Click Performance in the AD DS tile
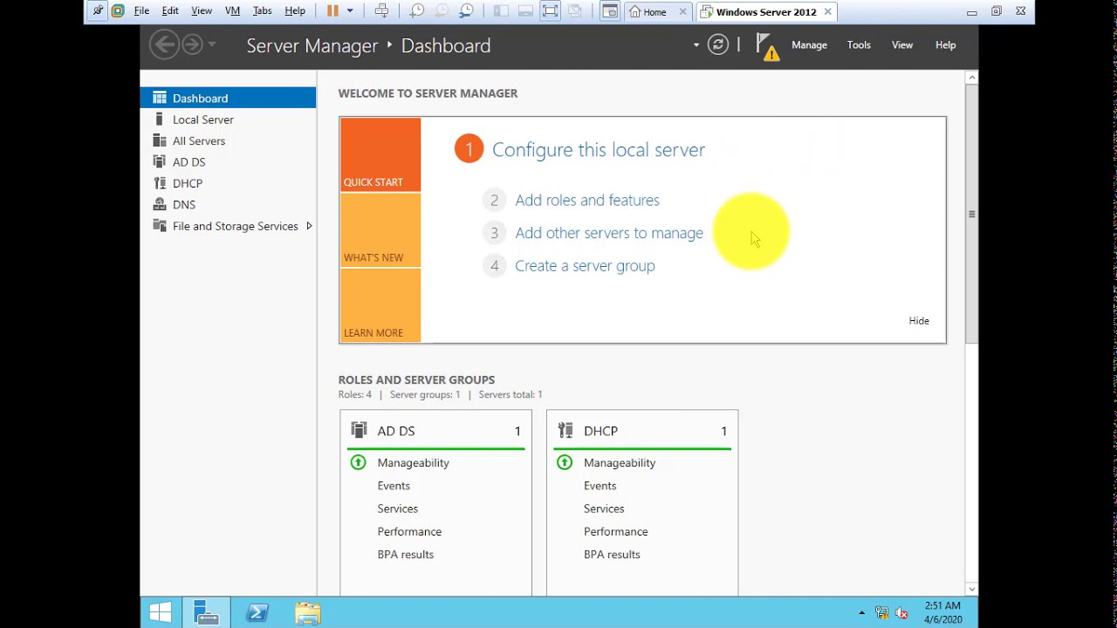The width and height of the screenshot is (1117, 628). coord(409,531)
